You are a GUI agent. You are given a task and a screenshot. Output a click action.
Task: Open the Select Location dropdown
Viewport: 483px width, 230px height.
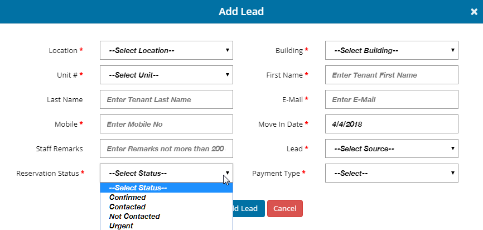166,50
